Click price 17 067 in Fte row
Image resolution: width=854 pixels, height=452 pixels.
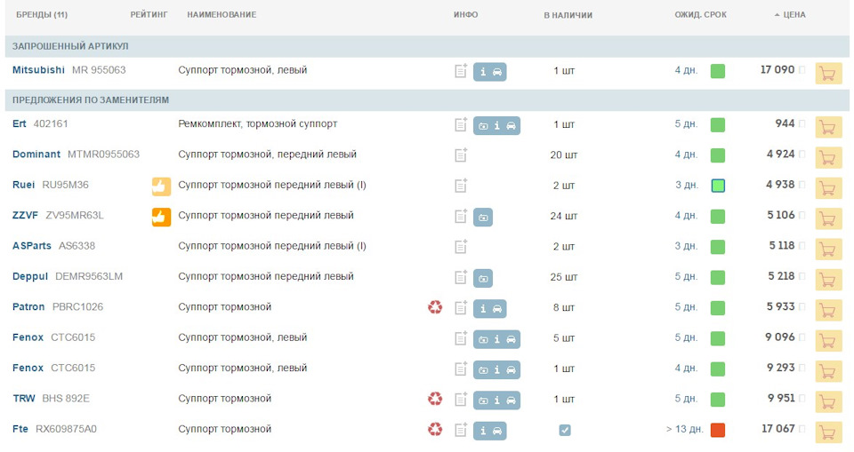[x=777, y=429]
